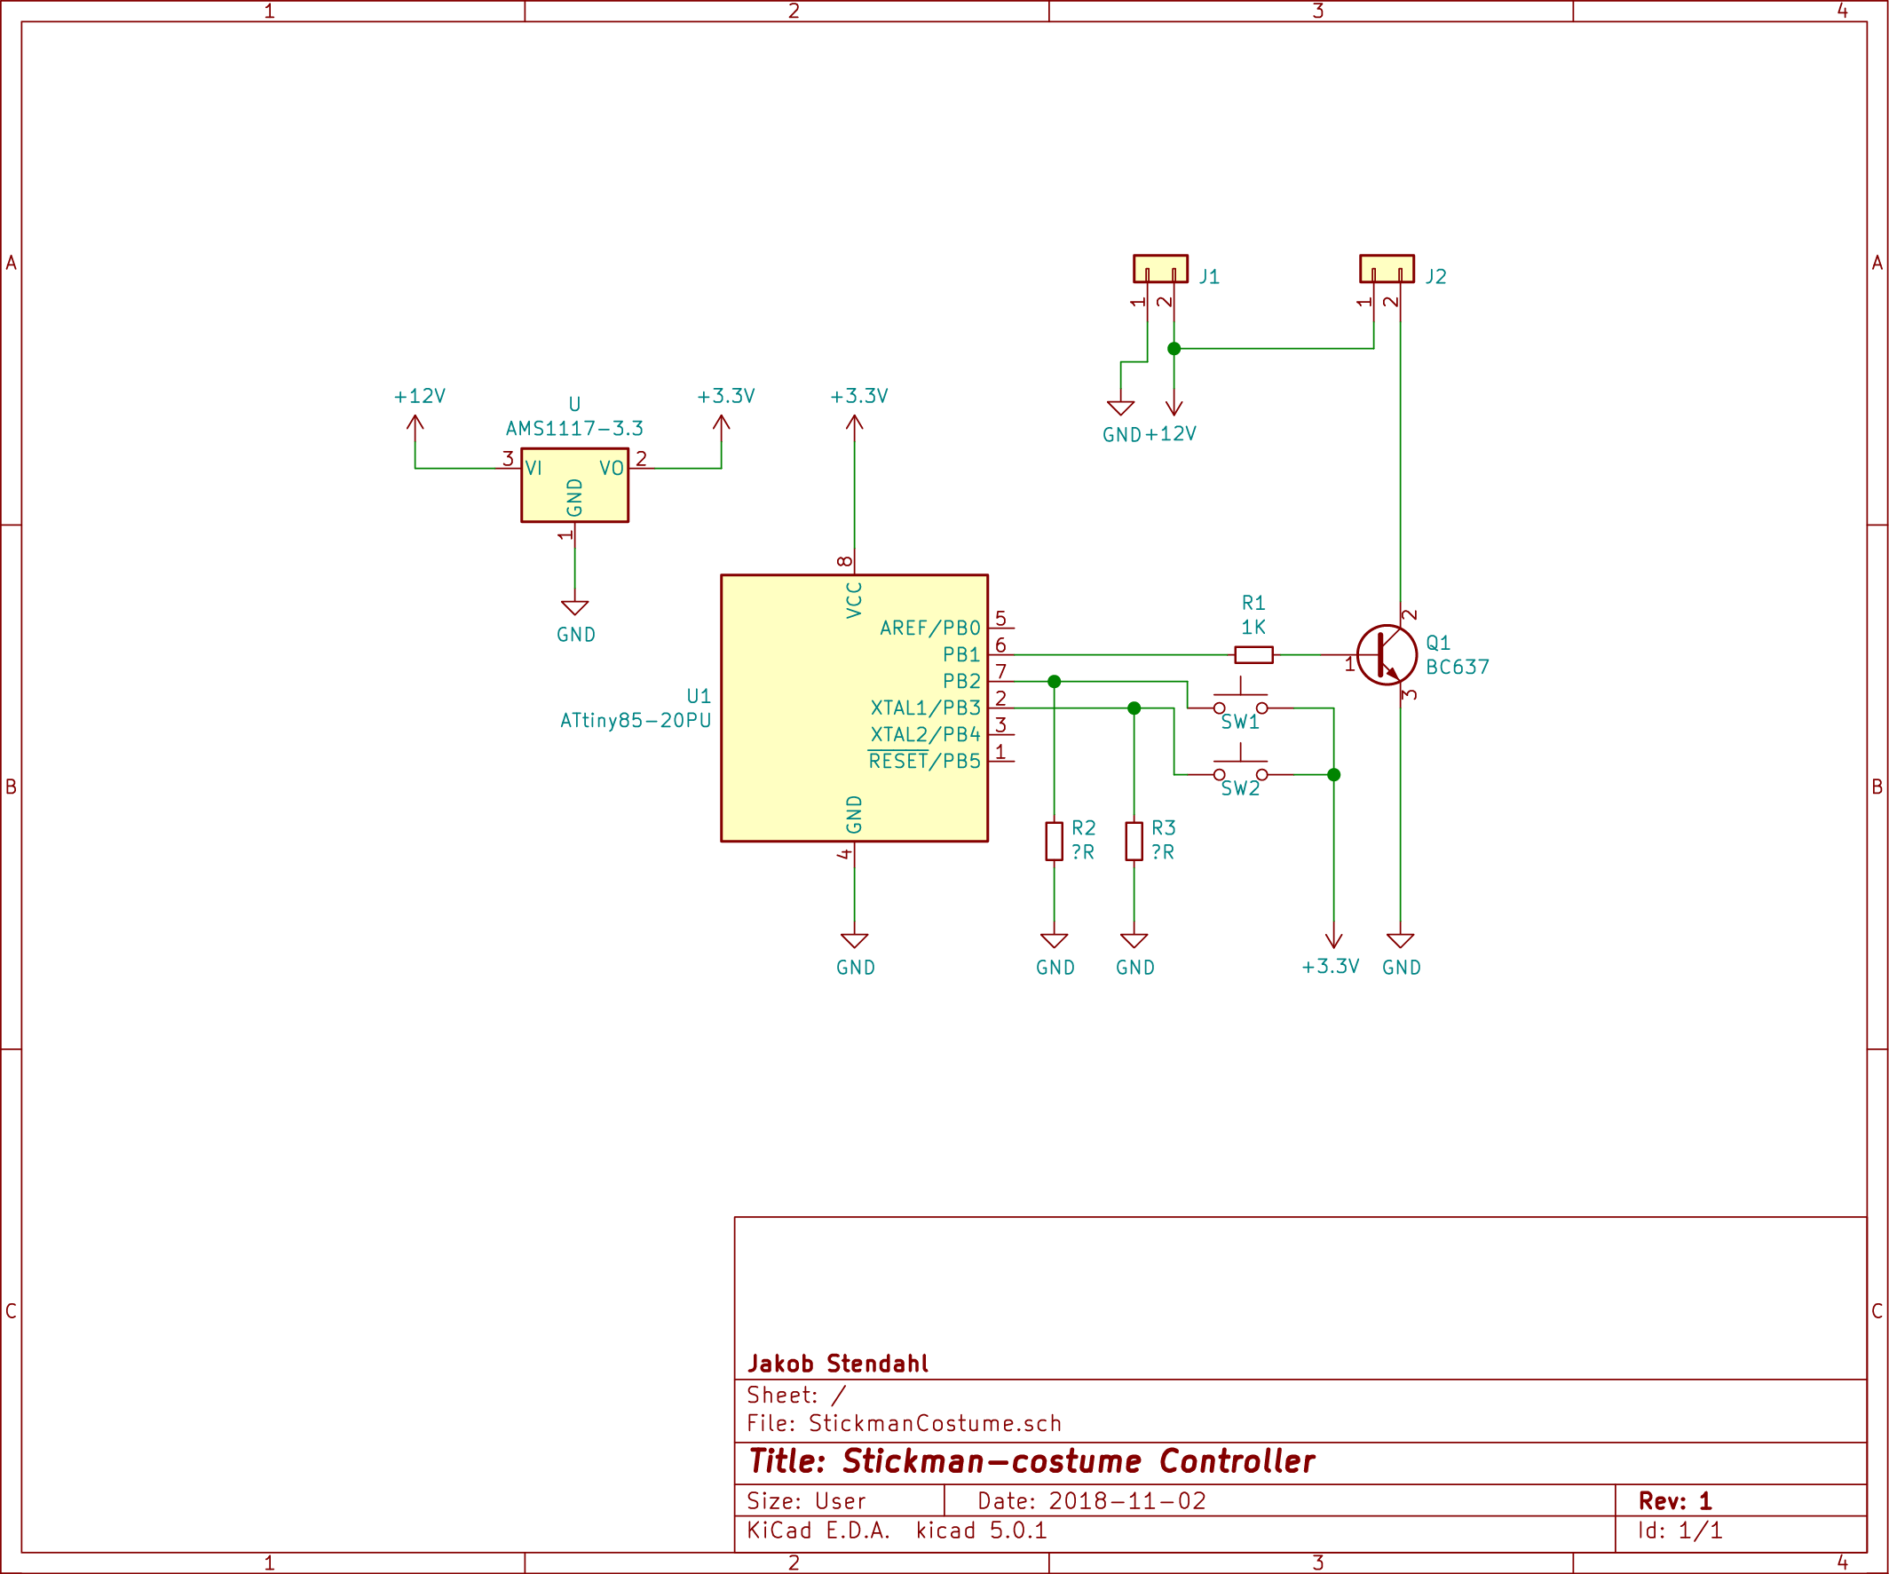Click the File StickmanCostume.sch text
The width and height of the screenshot is (1889, 1574).
903,1423
